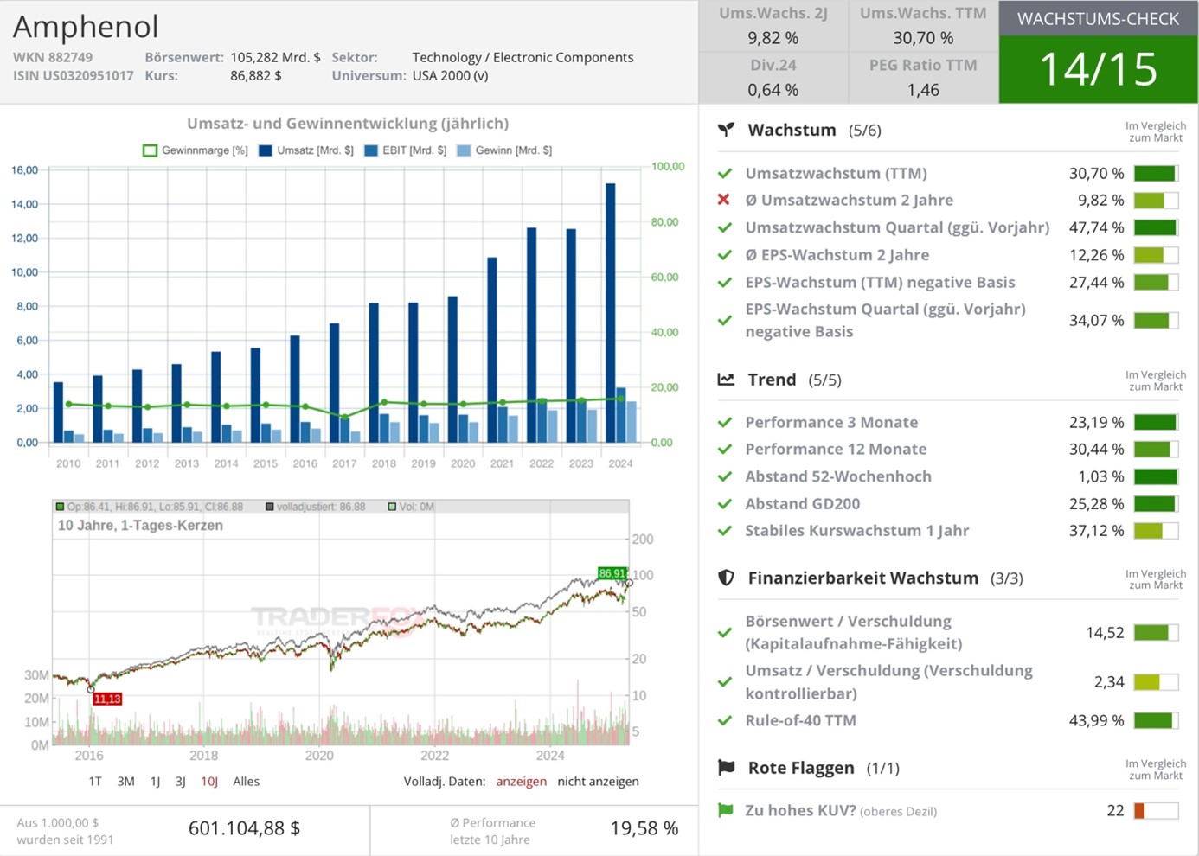Select the 3M chart range
This screenshot has height=856, width=1199.
125,781
